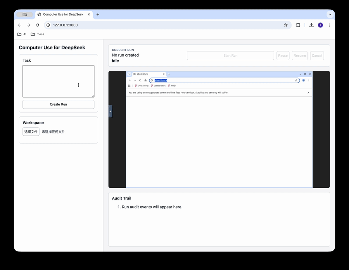Open a new tab in outer Chrome
This screenshot has width=349, height=270.
click(98, 14)
